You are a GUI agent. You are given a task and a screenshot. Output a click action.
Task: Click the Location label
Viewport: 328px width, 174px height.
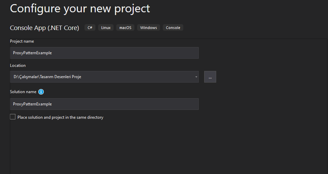(18, 66)
